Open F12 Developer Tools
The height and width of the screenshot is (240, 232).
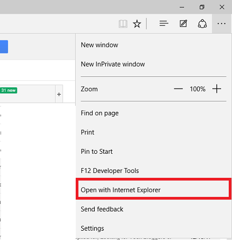click(154, 171)
